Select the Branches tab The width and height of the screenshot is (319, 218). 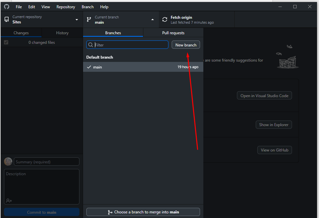113,33
